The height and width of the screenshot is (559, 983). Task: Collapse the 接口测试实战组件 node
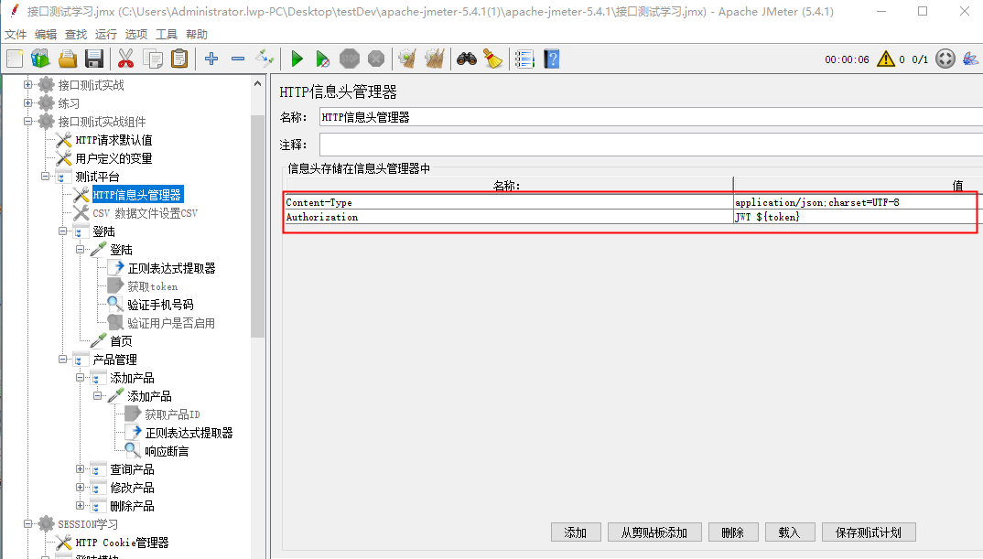click(27, 121)
